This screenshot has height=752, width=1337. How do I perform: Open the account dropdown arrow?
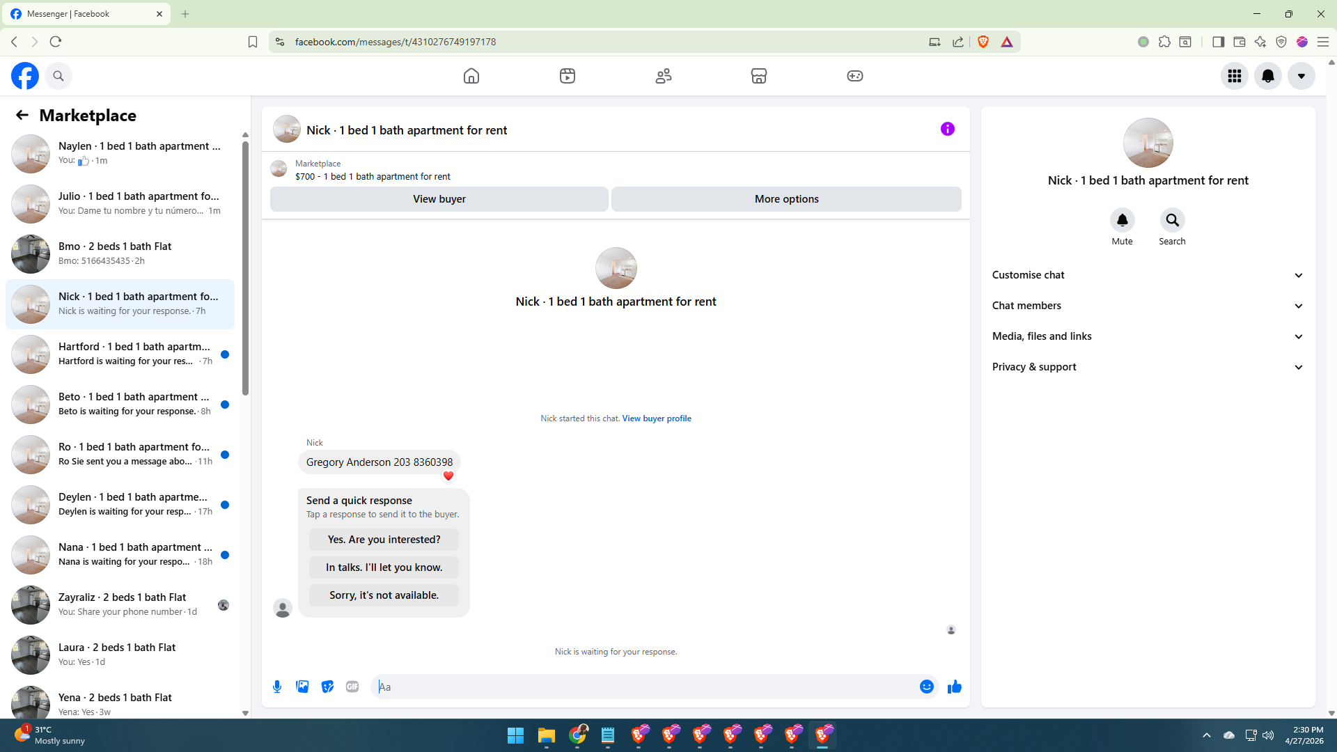[1301, 76]
